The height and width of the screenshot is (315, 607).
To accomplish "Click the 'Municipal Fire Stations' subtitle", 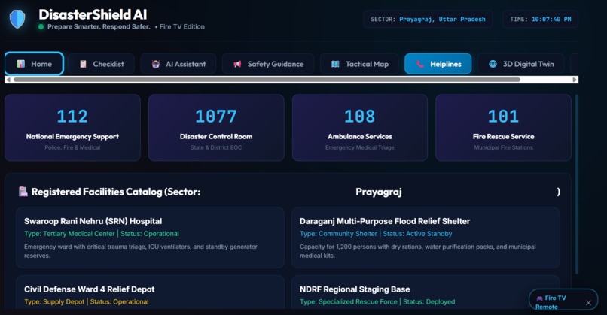I will point(503,147).
